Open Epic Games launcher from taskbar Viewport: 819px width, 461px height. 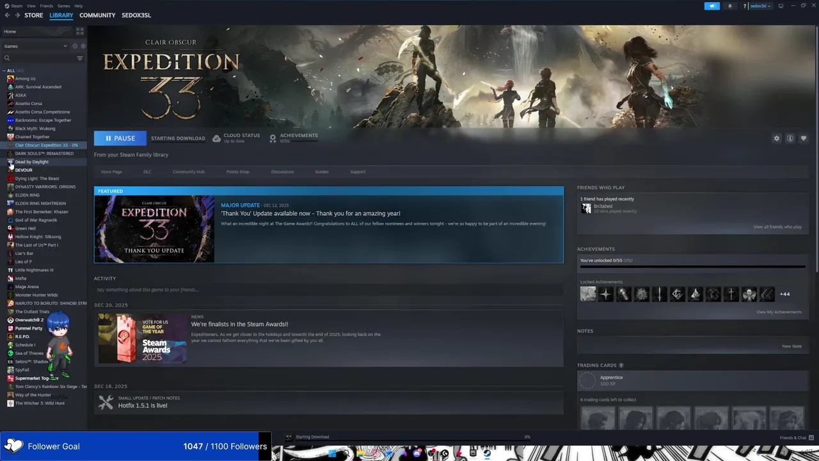tap(473, 453)
